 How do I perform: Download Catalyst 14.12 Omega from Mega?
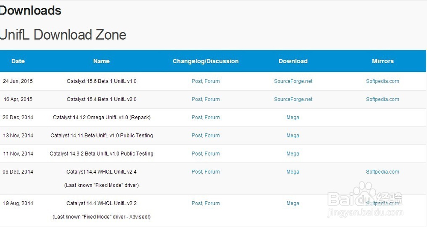(x=293, y=118)
